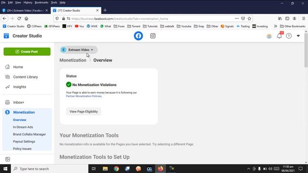Show more bookmarks with the chevron

[x=275, y=26]
